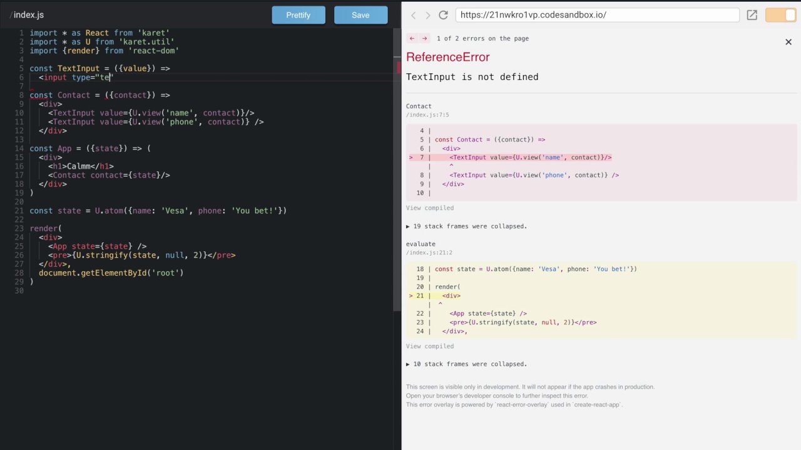Screen dimensions: 801x450
Task: Expand the 19 collapsed stack frames
Action: pos(467,226)
